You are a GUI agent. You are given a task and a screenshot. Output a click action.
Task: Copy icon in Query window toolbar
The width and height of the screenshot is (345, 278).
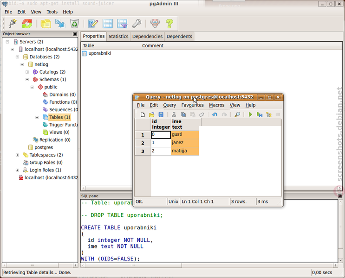click(x=183, y=114)
